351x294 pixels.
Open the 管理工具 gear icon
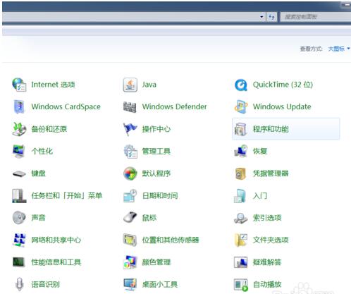click(x=130, y=152)
